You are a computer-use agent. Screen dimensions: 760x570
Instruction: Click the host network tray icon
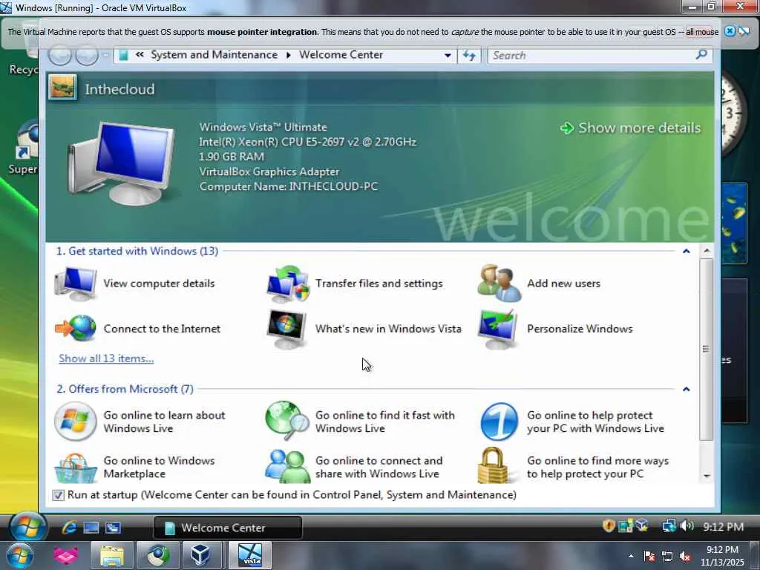click(667, 557)
